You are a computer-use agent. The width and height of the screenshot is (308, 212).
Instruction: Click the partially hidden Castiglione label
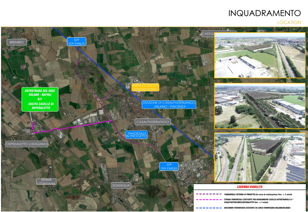[x=208, y=34]
